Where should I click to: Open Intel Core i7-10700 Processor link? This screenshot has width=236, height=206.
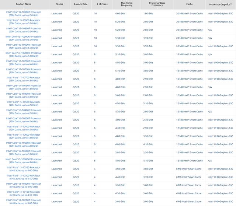coord(24,79)
